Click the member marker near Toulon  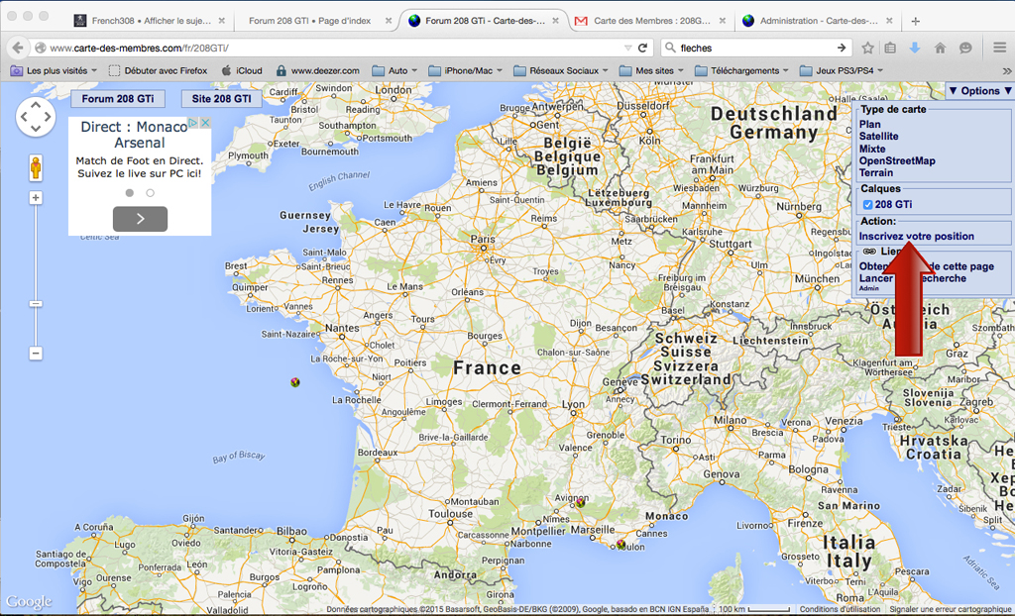click(x=621, y=545)
